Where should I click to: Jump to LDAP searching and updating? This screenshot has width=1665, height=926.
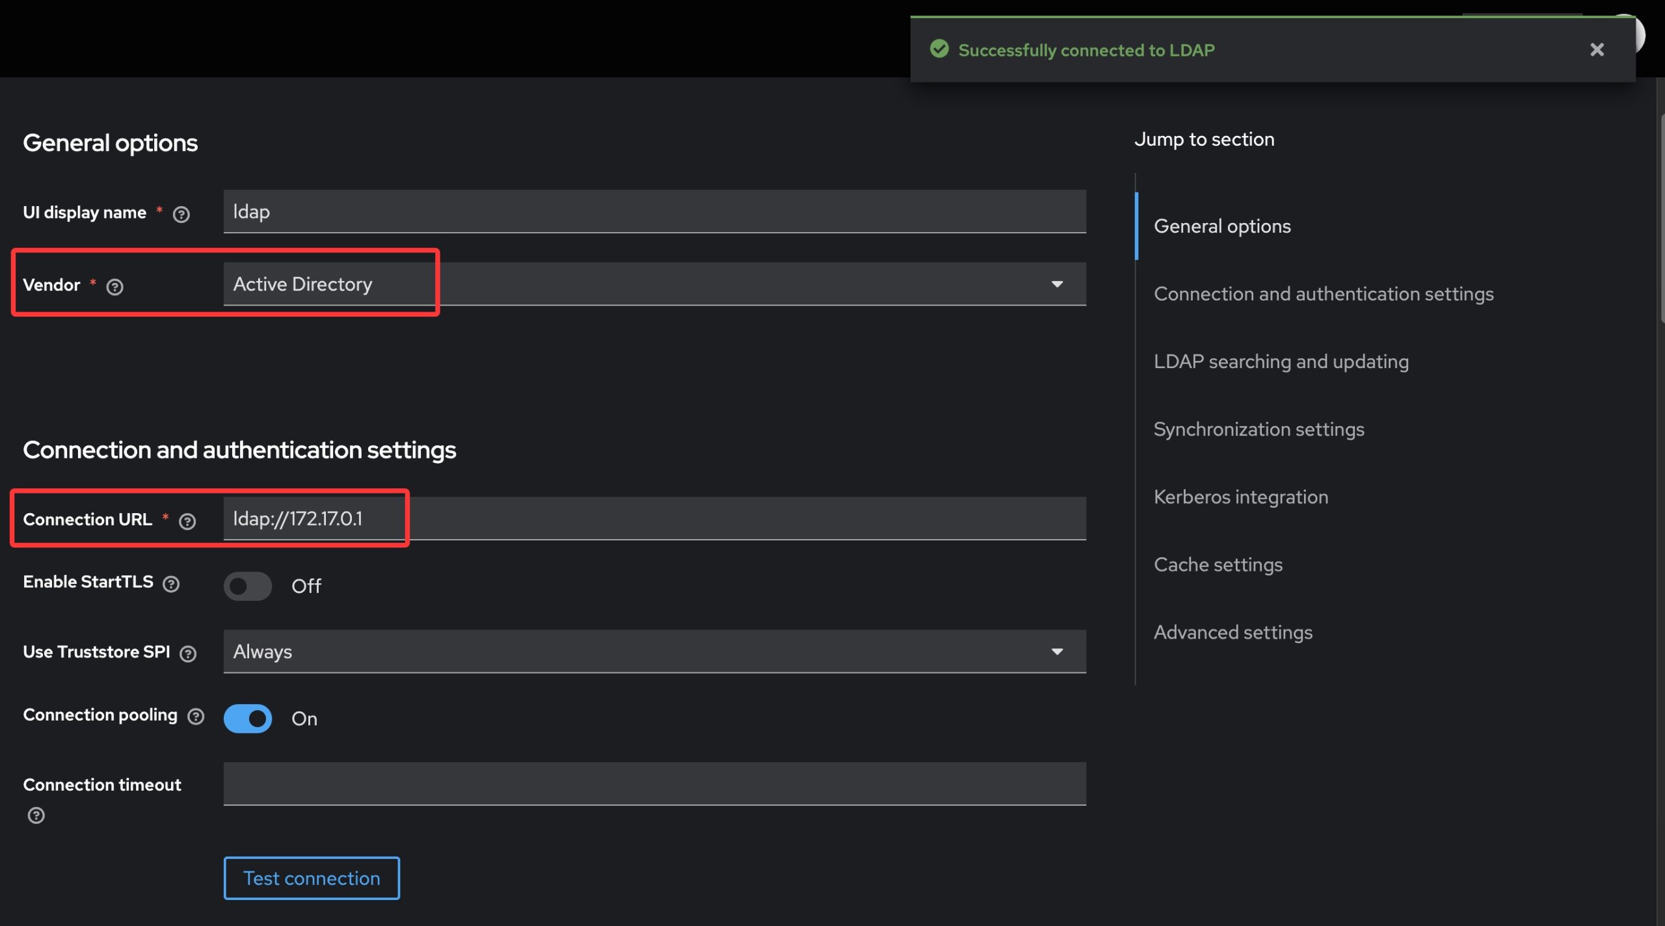pos(1281,362)
